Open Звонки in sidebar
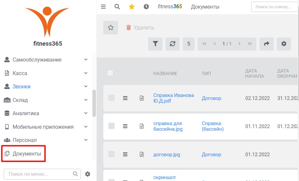 coord(22,86)
